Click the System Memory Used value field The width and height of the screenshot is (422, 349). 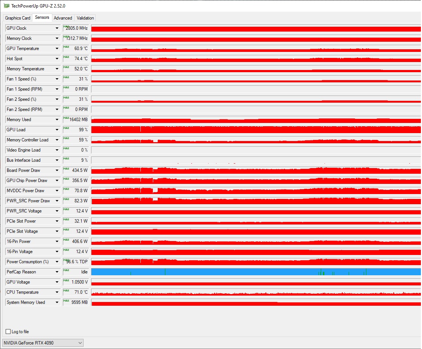coord(76,302)
